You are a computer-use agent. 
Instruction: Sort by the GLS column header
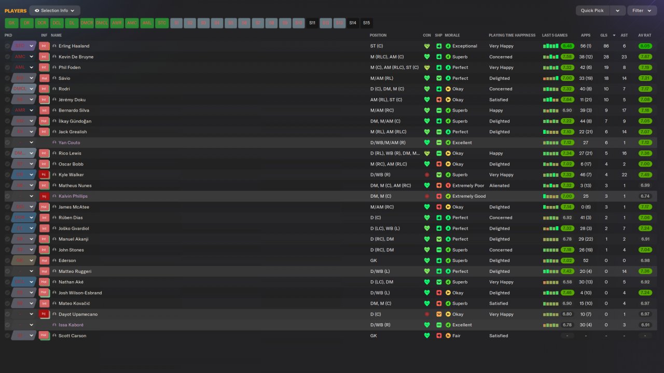[x=603, y=35]
